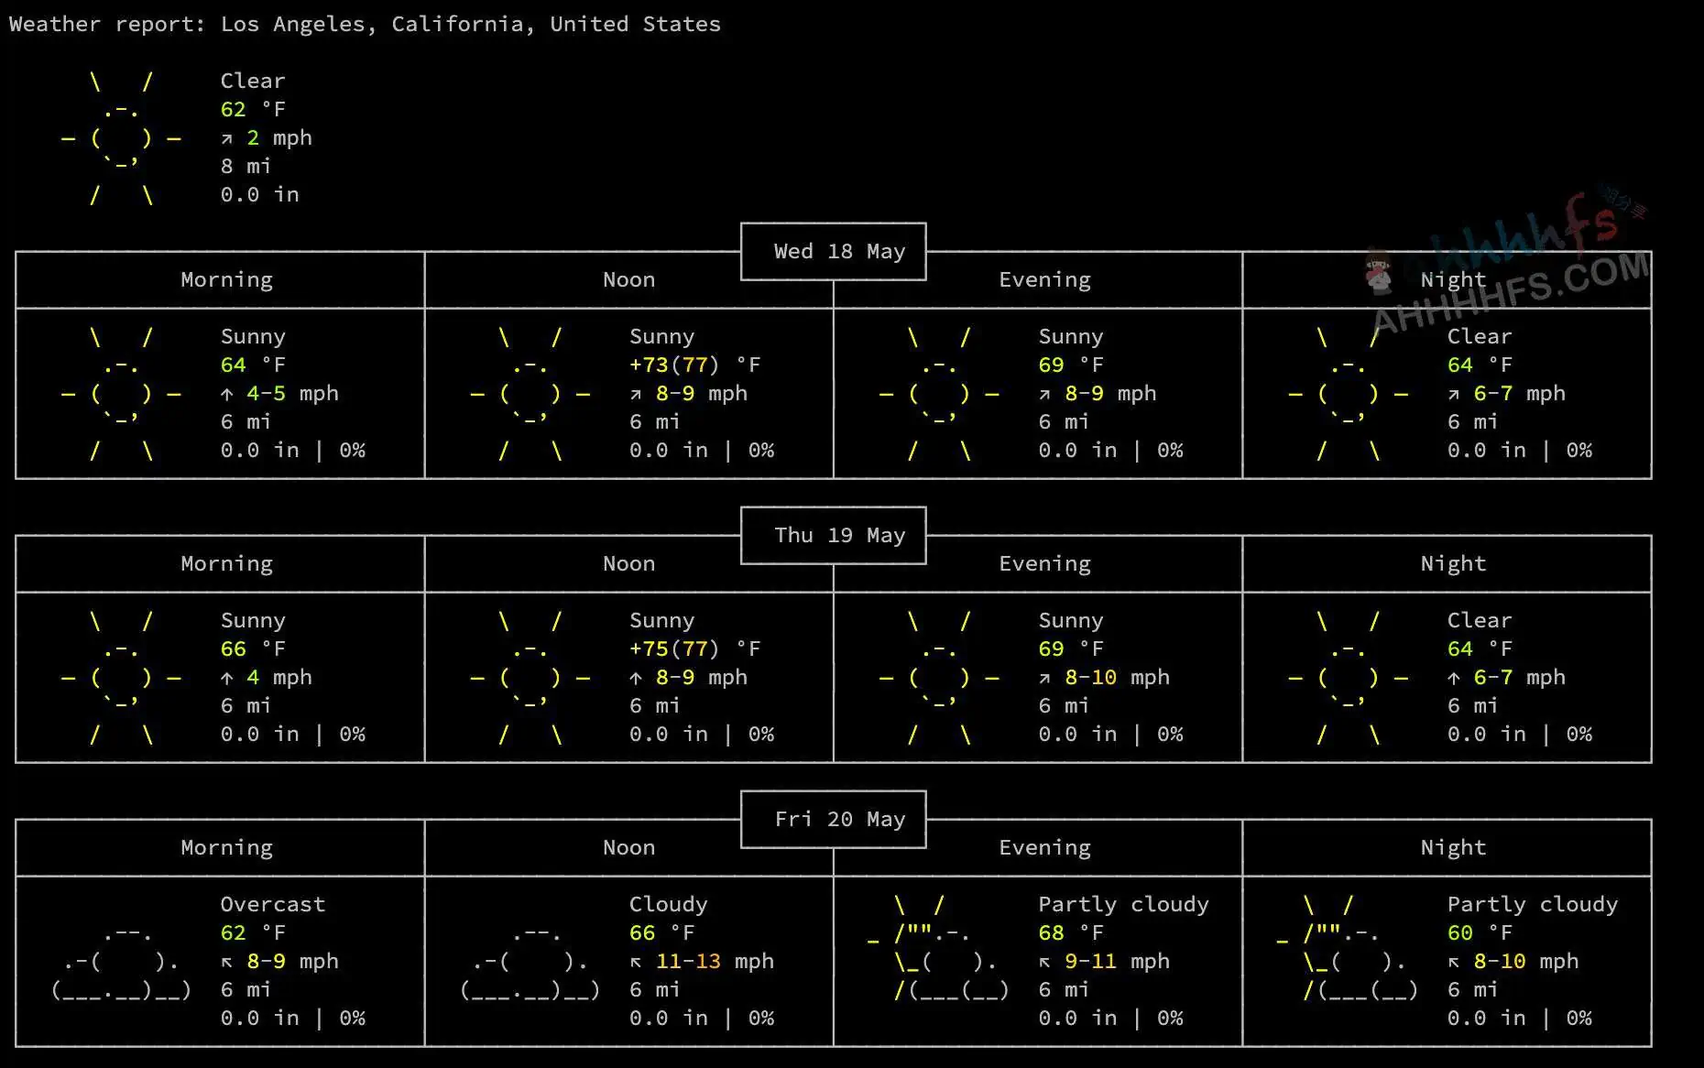Click the Weather report Los Angeles title

pyautogui.click(x=365, y=25)
